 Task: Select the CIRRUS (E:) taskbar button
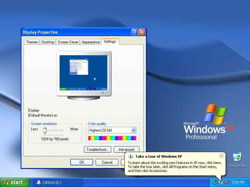pyautogui.click(x=58, y=183)
